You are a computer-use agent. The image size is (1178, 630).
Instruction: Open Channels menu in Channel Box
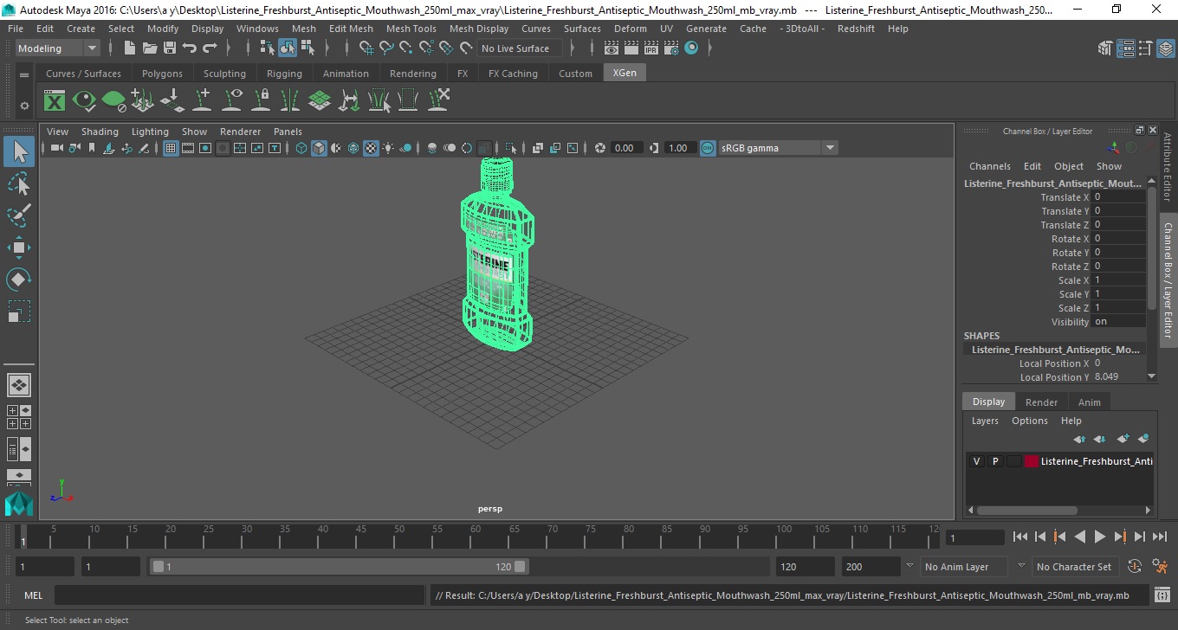pos(989,166)
